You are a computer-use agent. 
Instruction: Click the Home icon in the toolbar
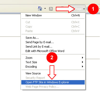coord(40,9)
